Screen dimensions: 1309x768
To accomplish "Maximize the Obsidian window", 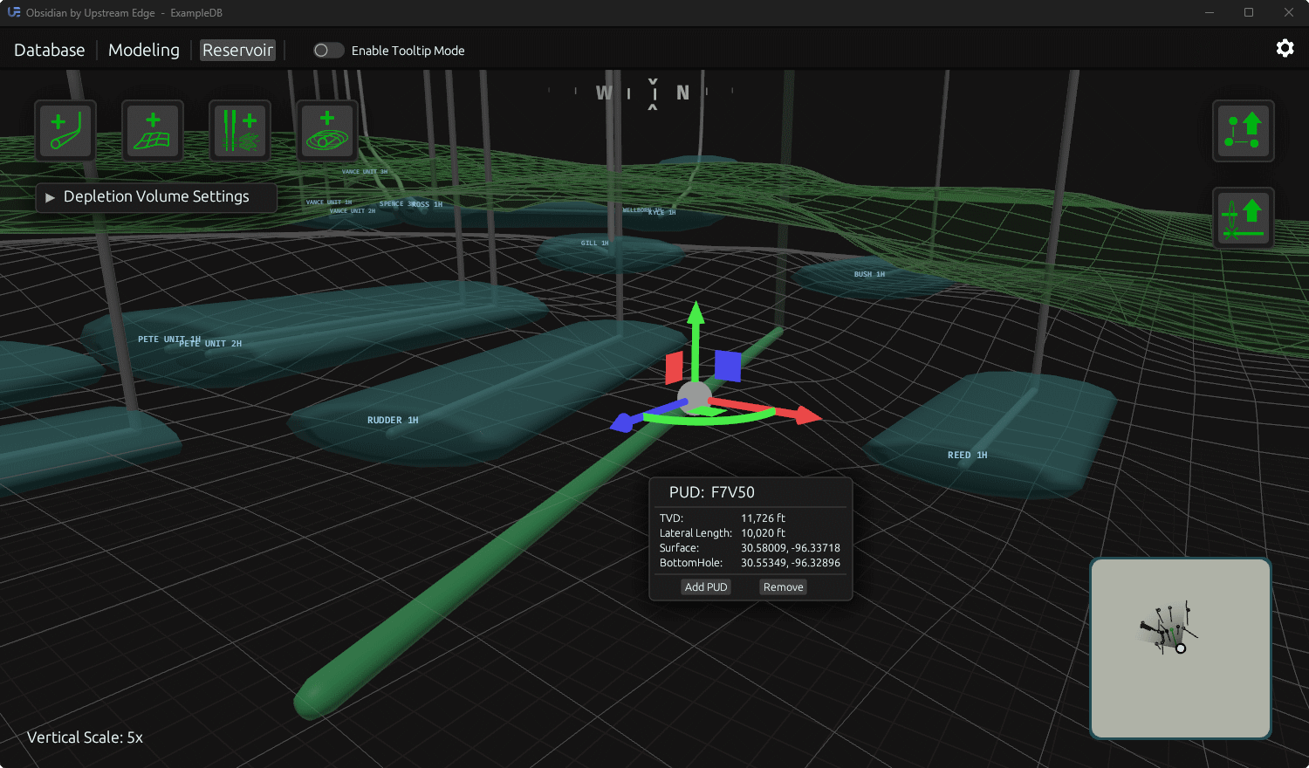I will [x=1249, y=12].
